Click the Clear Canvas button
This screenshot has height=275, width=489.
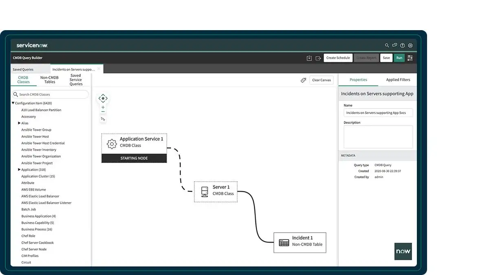[x=322, y=80]
